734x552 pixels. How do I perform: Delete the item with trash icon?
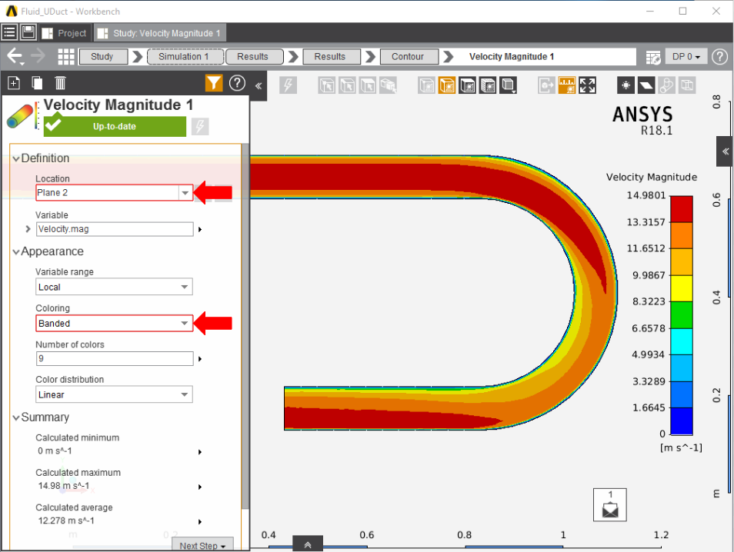point(60,83)
